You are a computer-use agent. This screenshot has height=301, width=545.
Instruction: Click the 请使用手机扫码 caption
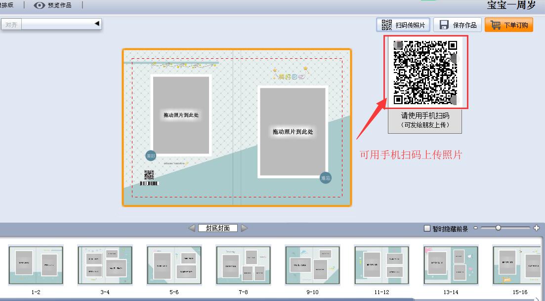pos(425,115)
